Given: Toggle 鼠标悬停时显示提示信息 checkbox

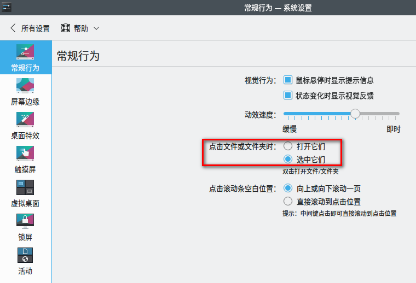Looking at the screenshot, I should coord(288,80).
